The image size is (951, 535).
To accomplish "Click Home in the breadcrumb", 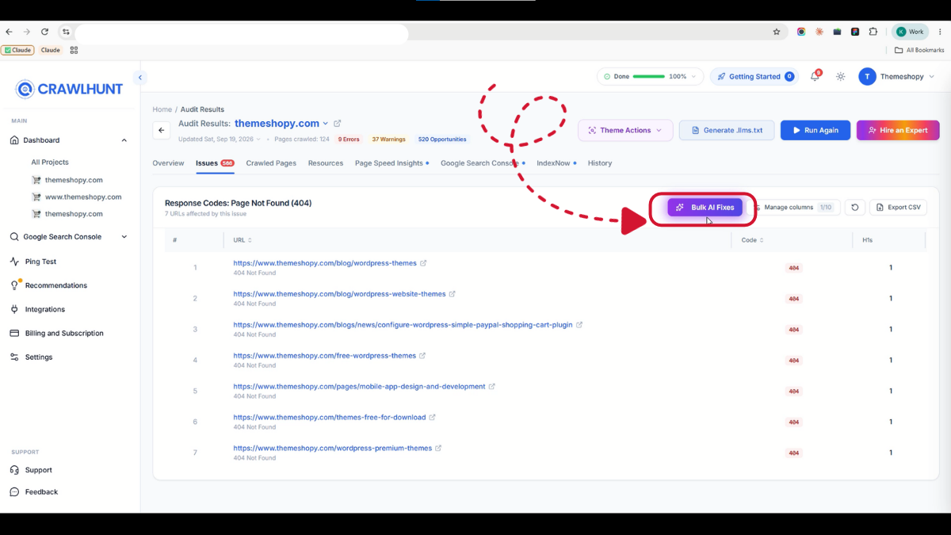I will [162, 109].
